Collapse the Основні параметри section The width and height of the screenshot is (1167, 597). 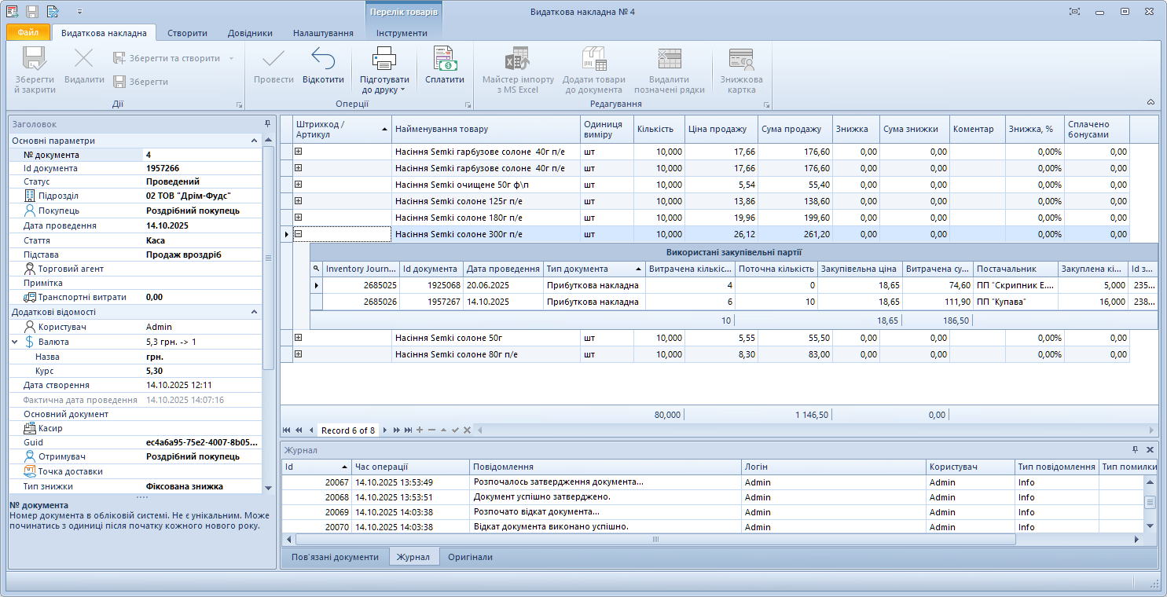pos(254,141)
